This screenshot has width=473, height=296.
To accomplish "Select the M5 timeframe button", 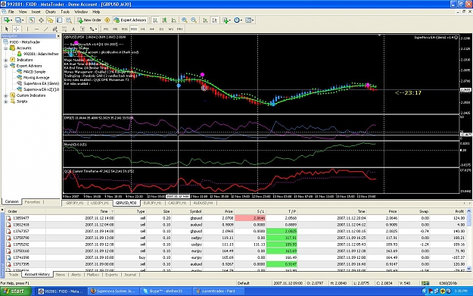I will 115,29.
